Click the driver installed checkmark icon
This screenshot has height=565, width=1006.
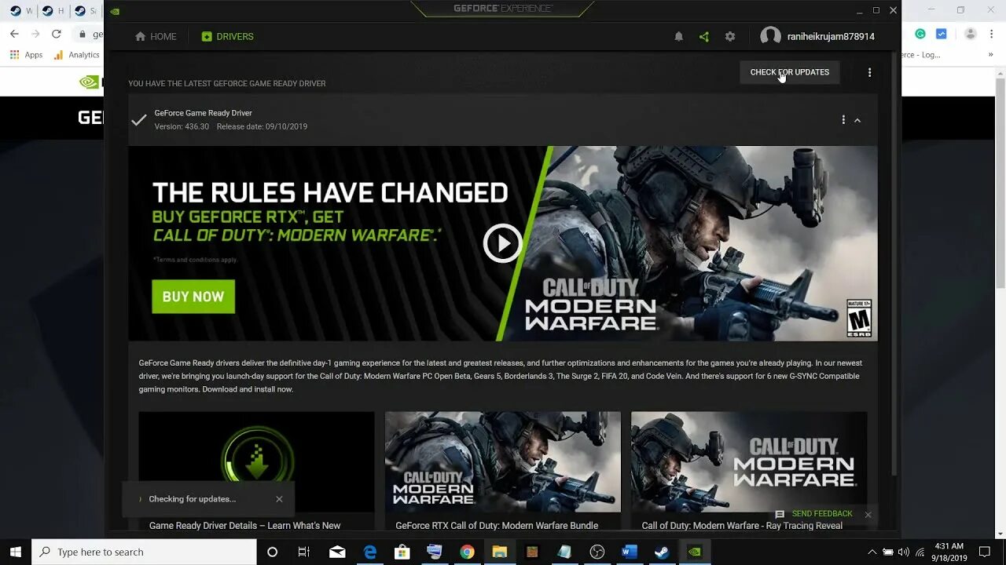coord(139,120)
